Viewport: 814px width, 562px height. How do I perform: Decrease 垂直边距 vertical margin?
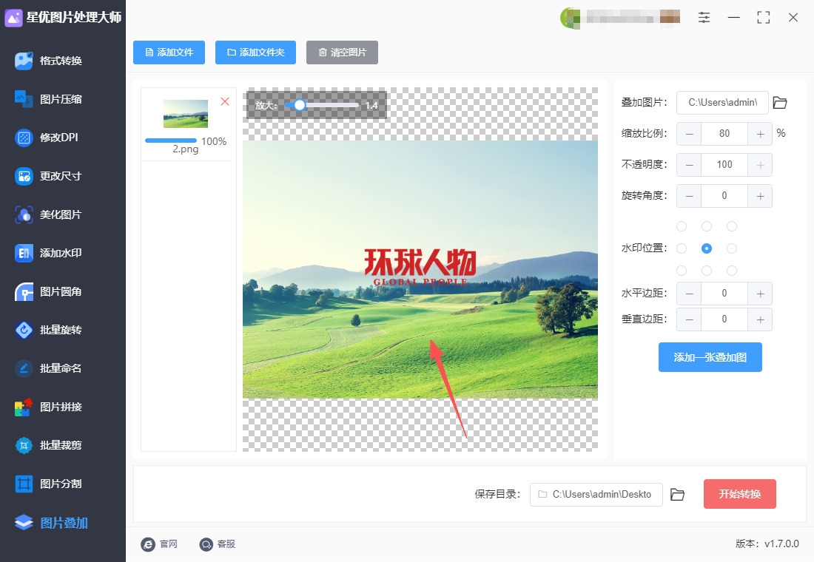click(x=689, y=319)
